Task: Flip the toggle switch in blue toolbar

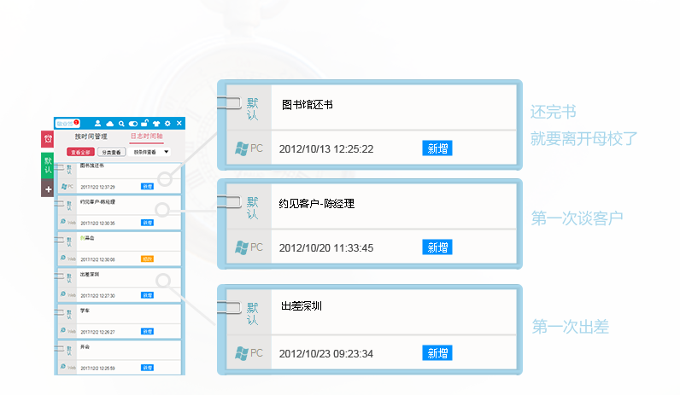Action: pyautogui.click(x=133, y=124)
